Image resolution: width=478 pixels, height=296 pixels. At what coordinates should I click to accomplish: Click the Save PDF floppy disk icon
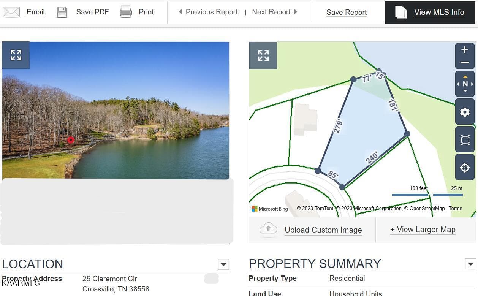[x=62, y=12]
